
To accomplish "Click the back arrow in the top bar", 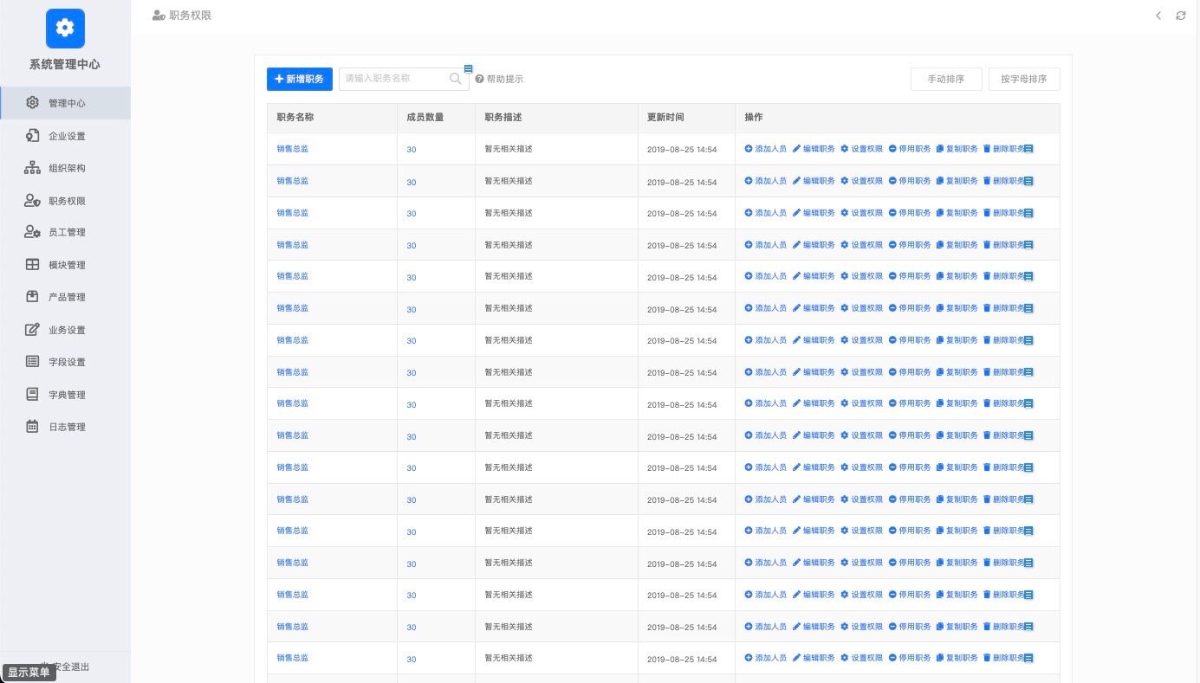I will [x=1158, y=16].
